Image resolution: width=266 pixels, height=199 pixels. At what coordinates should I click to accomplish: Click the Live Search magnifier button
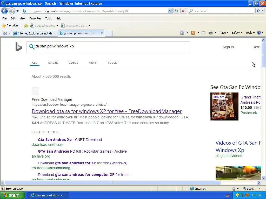[258, 11]
